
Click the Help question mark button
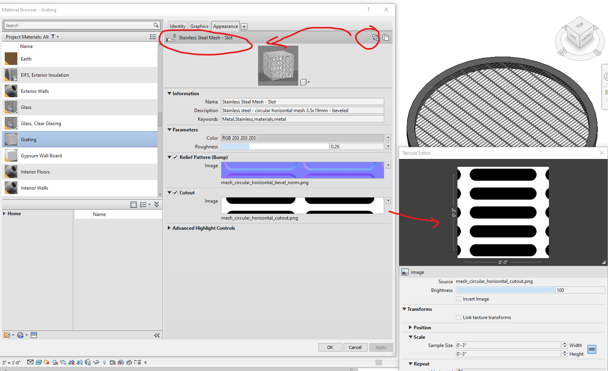tap(368, 9)
